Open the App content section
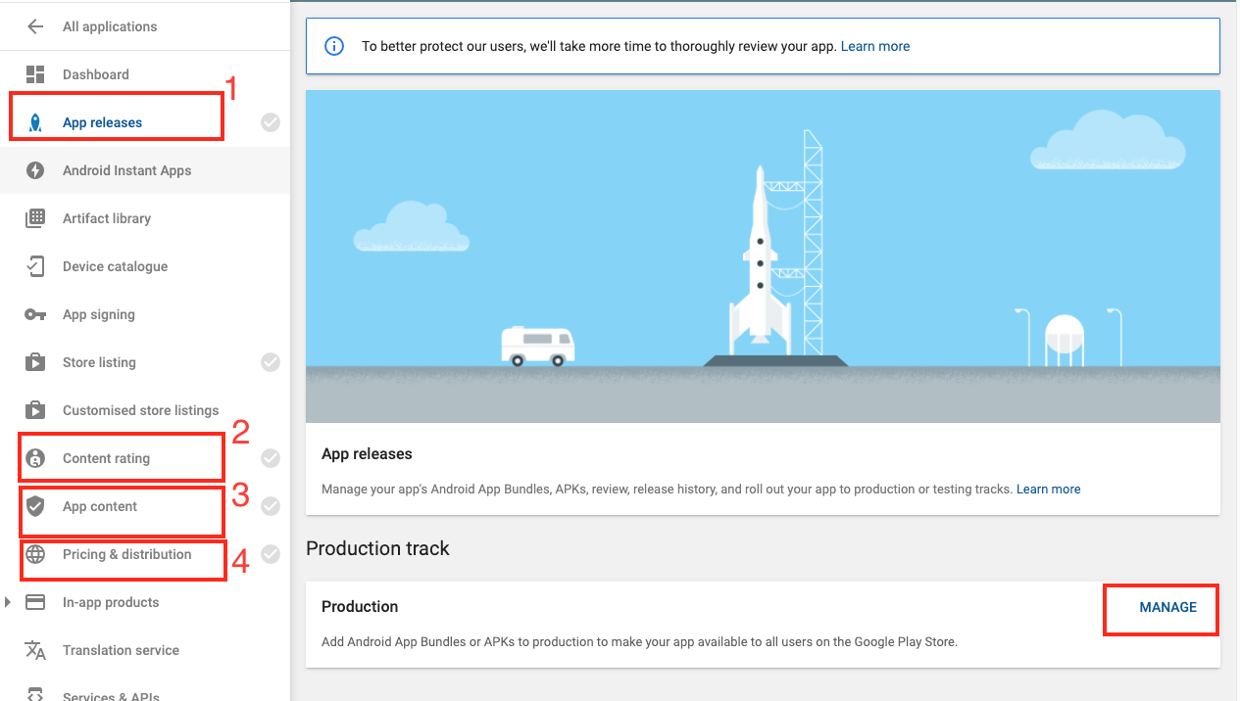Image resolution: width=1240 pixels, height=701 pixels. [100, 506]
